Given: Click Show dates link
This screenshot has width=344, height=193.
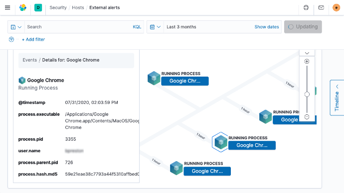Looking at the screenshot, I should (267, 27).
